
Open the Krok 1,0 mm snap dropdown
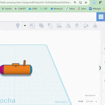tap(91, 101)
